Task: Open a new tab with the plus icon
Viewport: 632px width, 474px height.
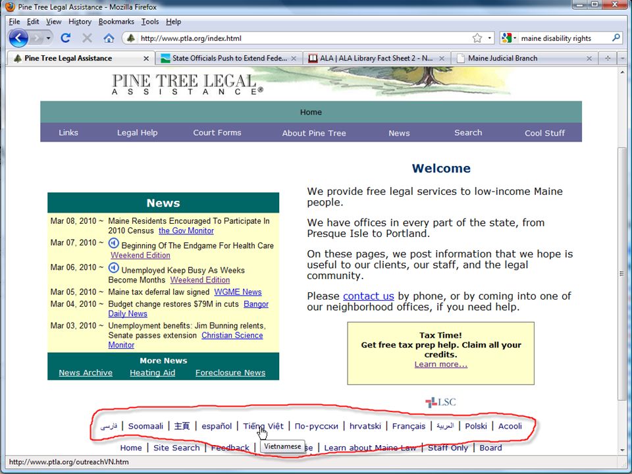Action: [608, 58]
